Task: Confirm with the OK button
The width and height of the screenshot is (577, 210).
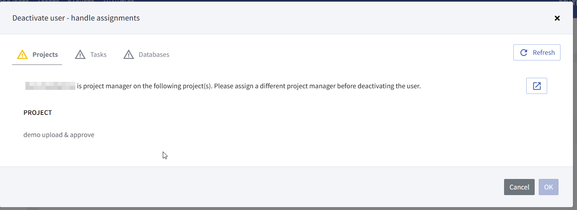Action: click(x=548, y=187)
